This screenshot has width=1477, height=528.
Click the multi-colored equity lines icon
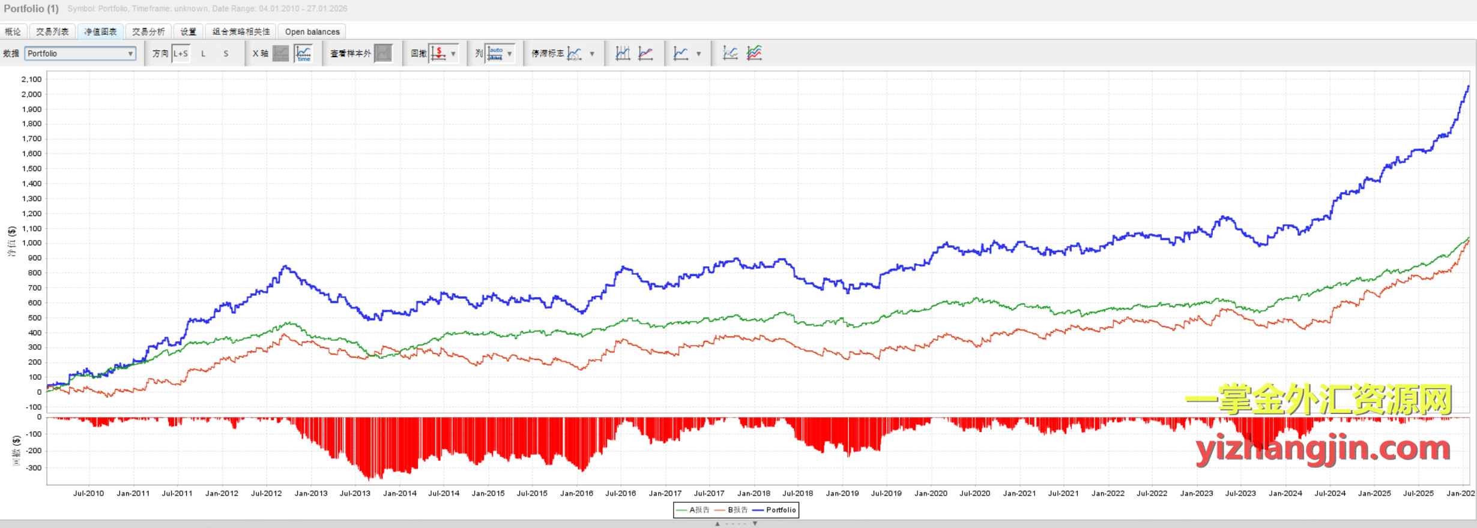click(x=754, y=53)
